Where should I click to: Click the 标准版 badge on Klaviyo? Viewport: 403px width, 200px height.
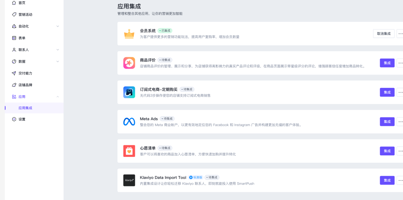tap(195, 177)
